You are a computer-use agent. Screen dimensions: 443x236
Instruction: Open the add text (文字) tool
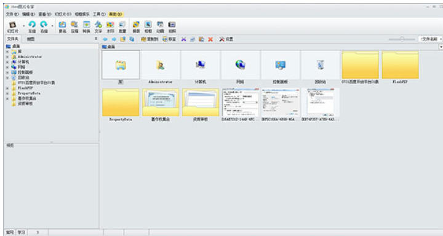(x=98, y=27)
